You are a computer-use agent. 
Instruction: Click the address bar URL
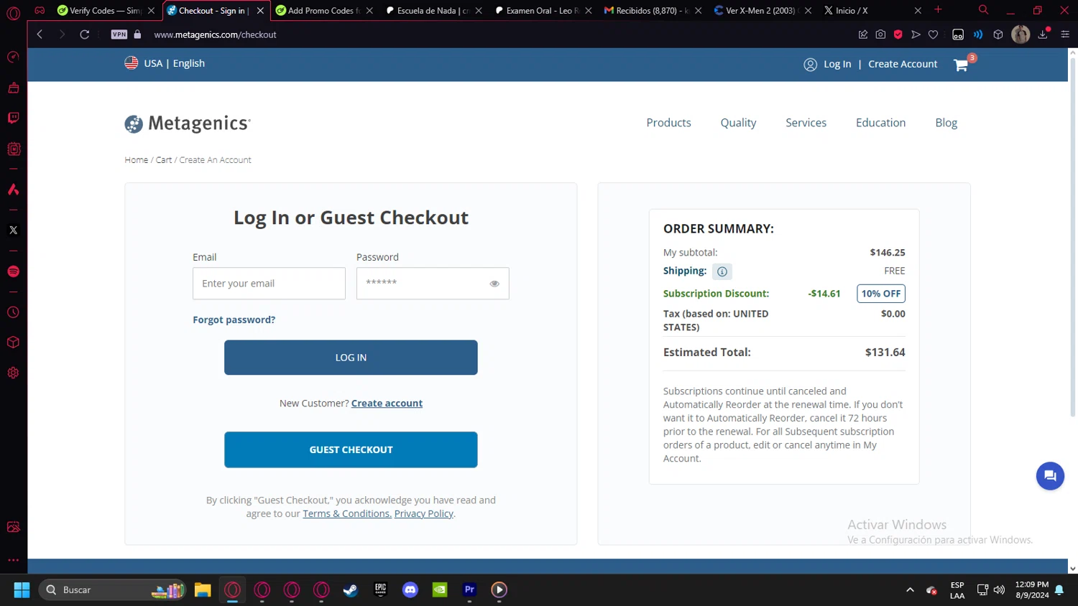215,34
